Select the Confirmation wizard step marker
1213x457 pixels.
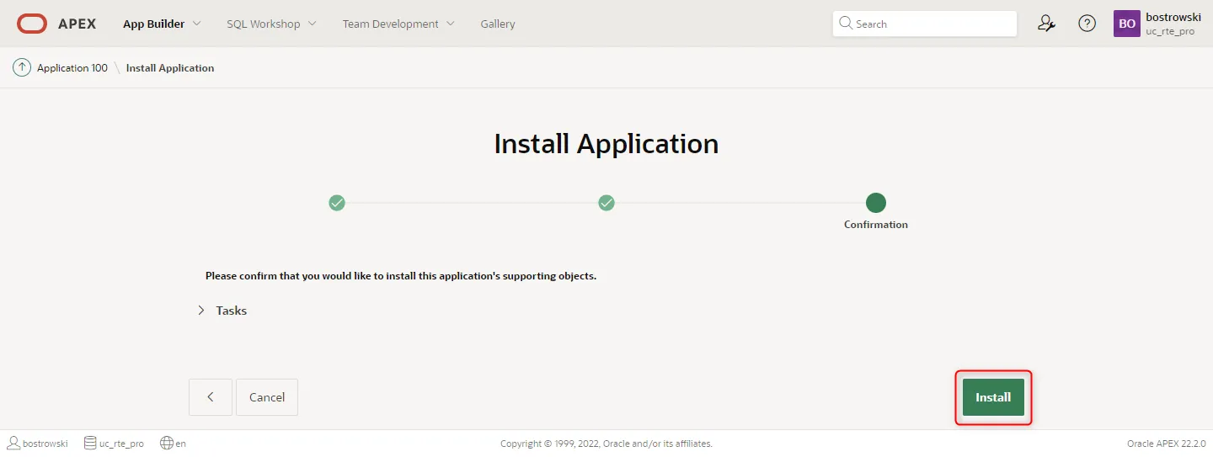[x=876, y=203]
